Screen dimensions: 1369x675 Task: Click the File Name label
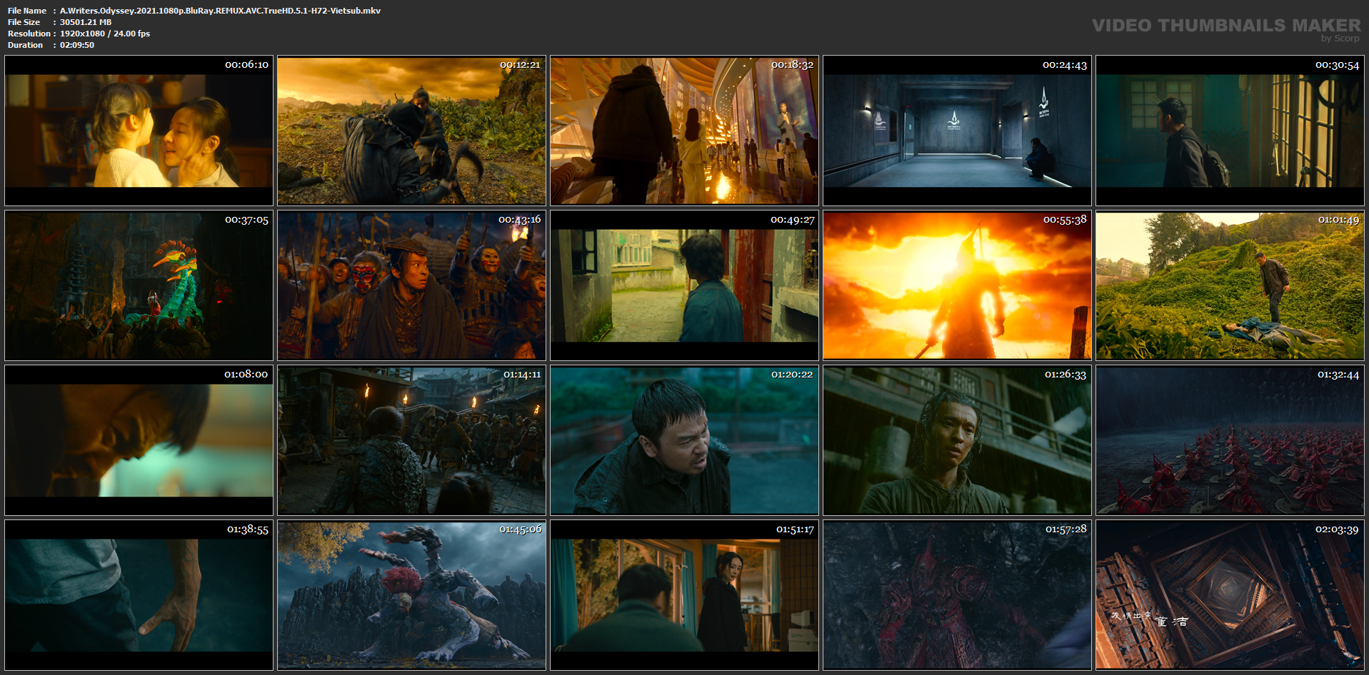pos(27,11)
